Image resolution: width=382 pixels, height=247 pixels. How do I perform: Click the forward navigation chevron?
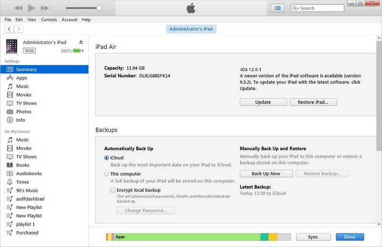coord(18,29)
